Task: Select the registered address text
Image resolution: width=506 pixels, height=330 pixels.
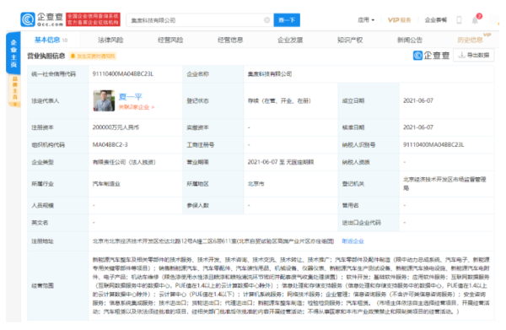Action: (213, 241)
